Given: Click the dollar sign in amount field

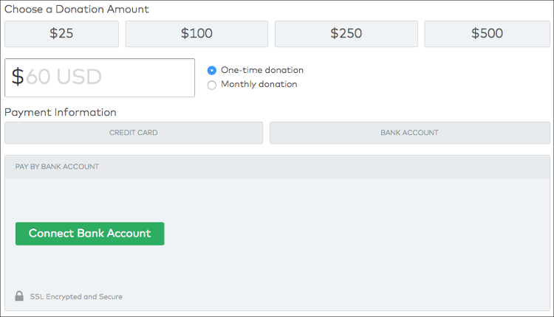Looking at the screenshot, I should pyautogui.click(x=18, y=77).
